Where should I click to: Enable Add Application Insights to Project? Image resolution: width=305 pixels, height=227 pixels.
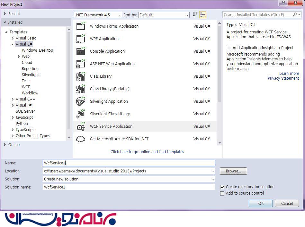tap(229, 48)
